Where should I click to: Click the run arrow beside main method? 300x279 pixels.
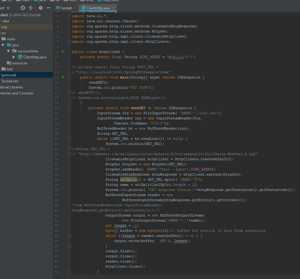click(63, 77)
